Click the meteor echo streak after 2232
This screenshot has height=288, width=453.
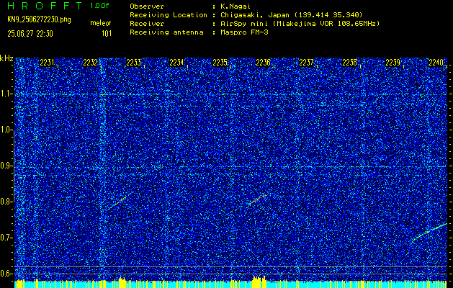[x=118, y=202]
